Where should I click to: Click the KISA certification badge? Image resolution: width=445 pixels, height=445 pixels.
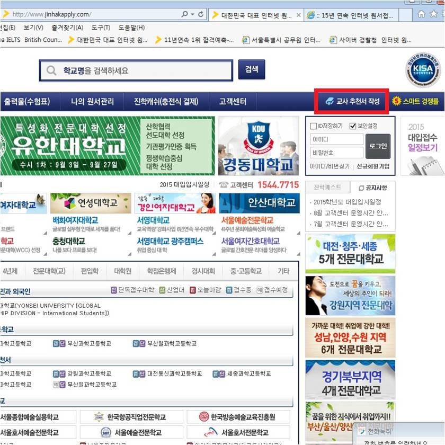pyautogui.click(x=423, y=69)
